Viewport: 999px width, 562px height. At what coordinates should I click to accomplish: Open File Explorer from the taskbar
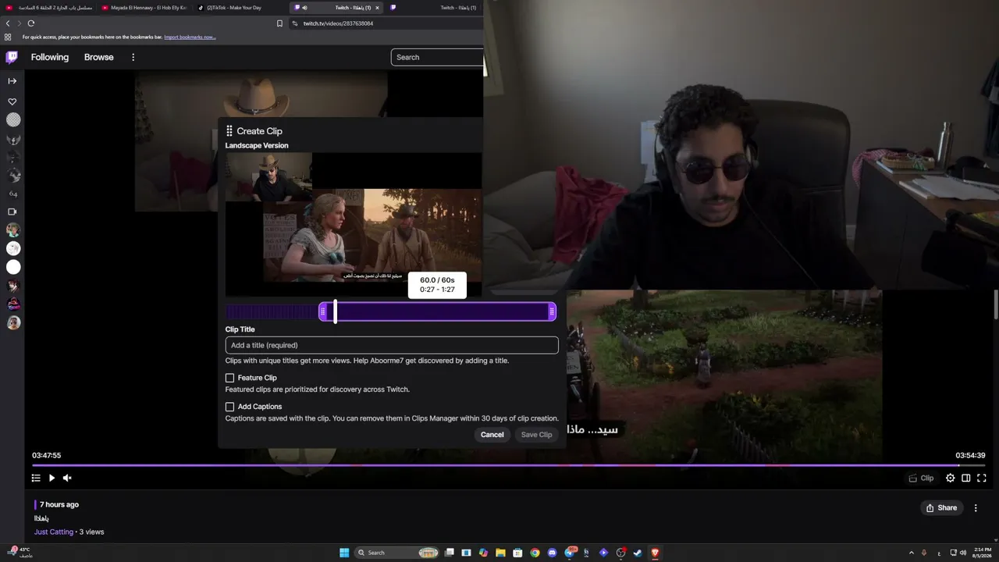point(500,553)
